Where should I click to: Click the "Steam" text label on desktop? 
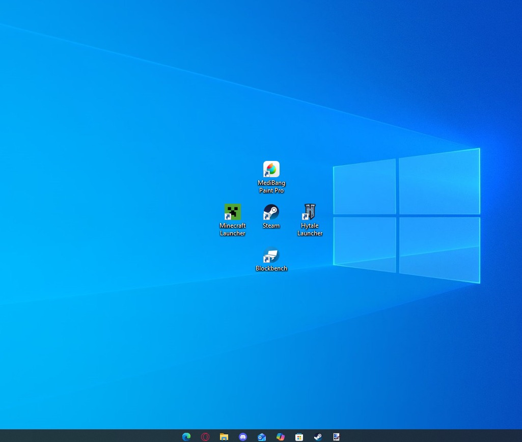pyautogui.click(x=271, y=226)
